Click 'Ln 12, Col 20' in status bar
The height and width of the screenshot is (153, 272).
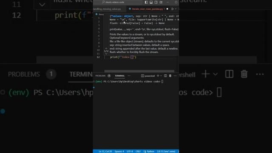point(105,151)
